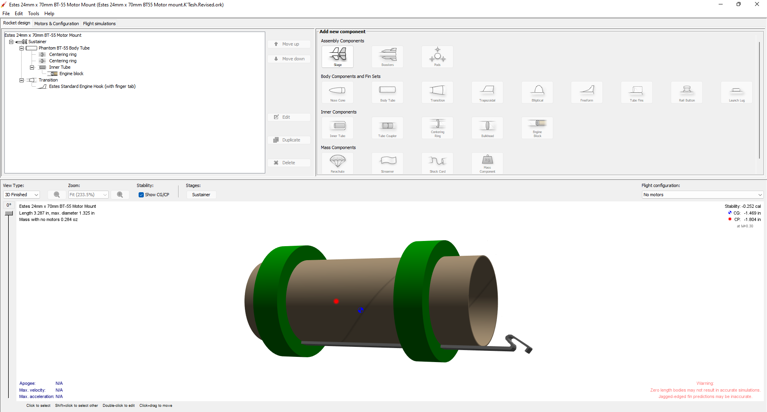The width and height of the screenshot is (767, 412).
Task: Add a Boosters assembly component
Action: [x=387, y=56]
